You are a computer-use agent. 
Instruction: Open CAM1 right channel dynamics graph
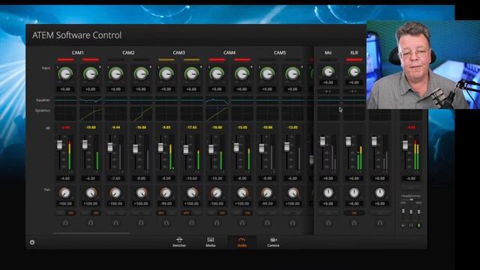(x=91, y=113)
